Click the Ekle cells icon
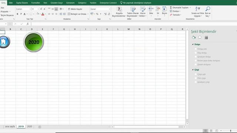The width and height of the screenshot is (237, 133). [x=151, y=9]
